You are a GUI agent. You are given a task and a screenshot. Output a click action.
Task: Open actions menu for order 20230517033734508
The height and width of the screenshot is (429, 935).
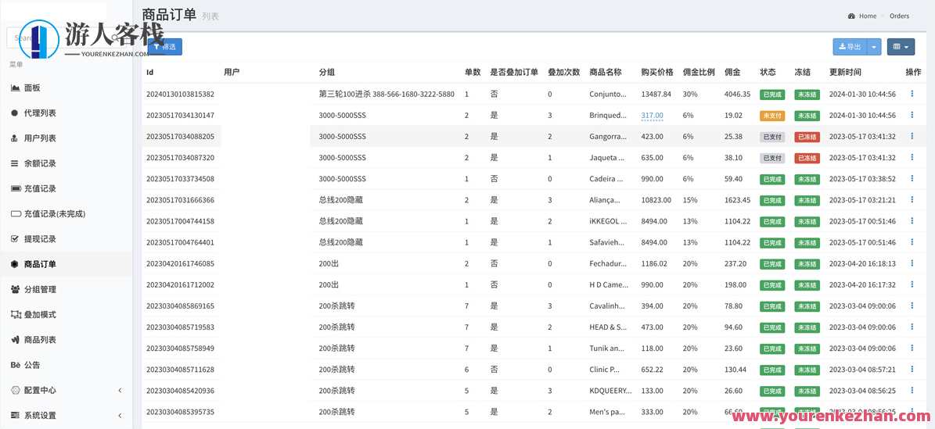[912, 179]
